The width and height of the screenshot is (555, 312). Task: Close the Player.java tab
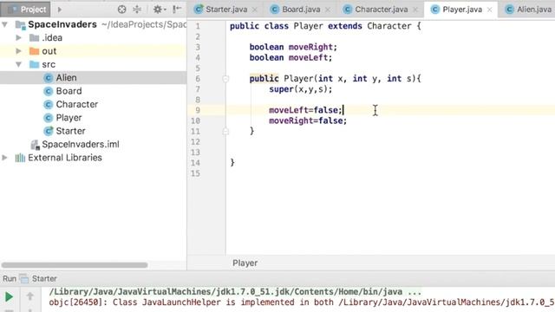tap(489, 10)
